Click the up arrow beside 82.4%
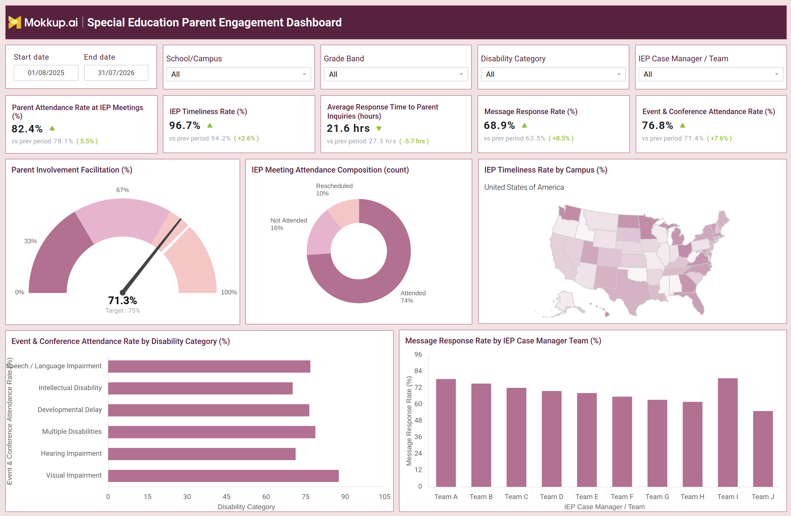This screenshot has width=791, height=516. click(x=52, y=128)
